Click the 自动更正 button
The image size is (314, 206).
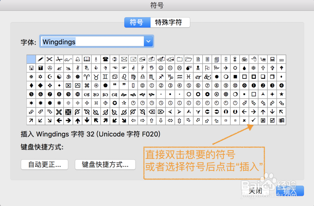[44, 165]
